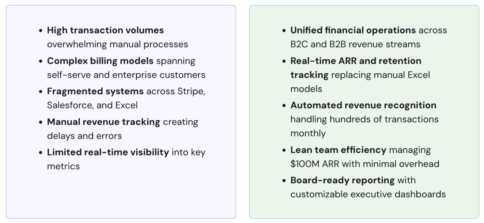Click the 'Automated revenue recognition' bold text
This screenshot has height=223, width=484.
tap(363, 105)
